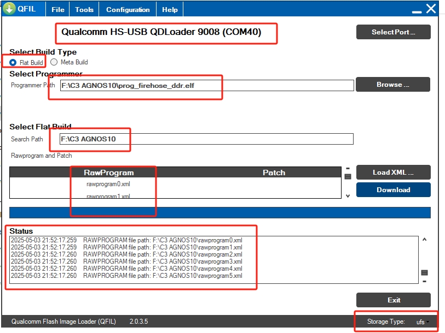Viewport: 445px width, 333px height.
Task: Click the Patch column header
Action: click(274, 173)
